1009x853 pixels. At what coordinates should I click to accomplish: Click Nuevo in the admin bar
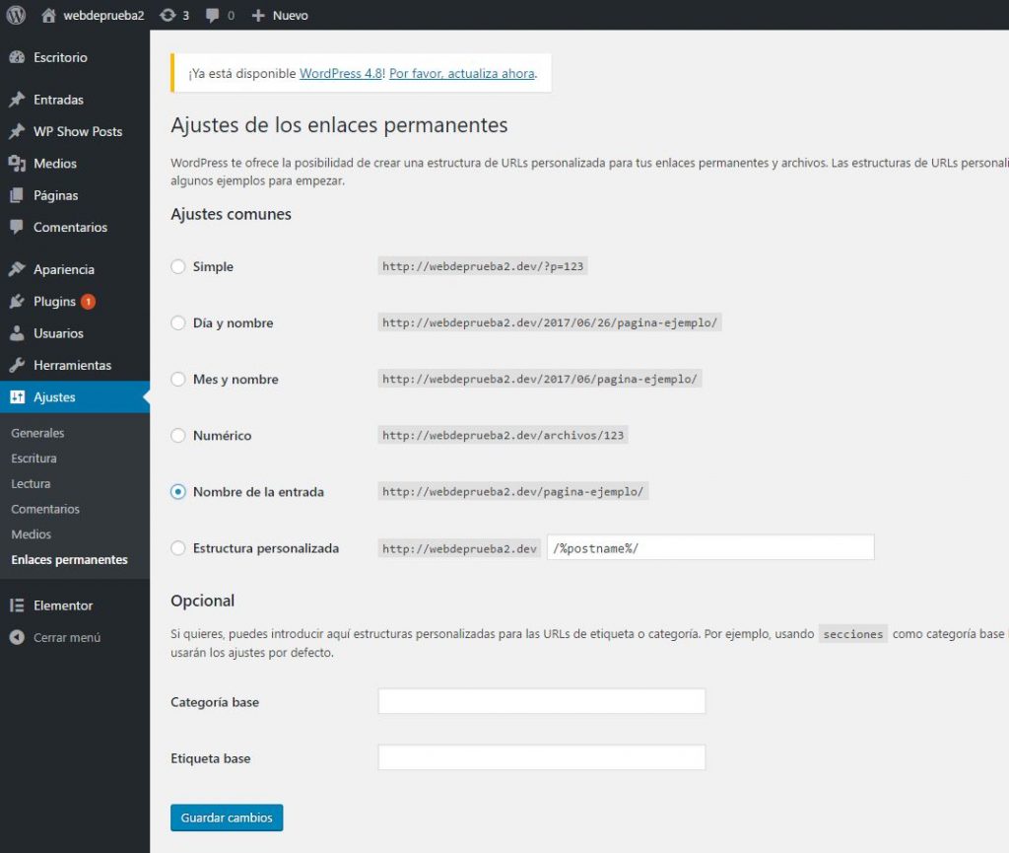pyautogui.click(x=291, y=16)
